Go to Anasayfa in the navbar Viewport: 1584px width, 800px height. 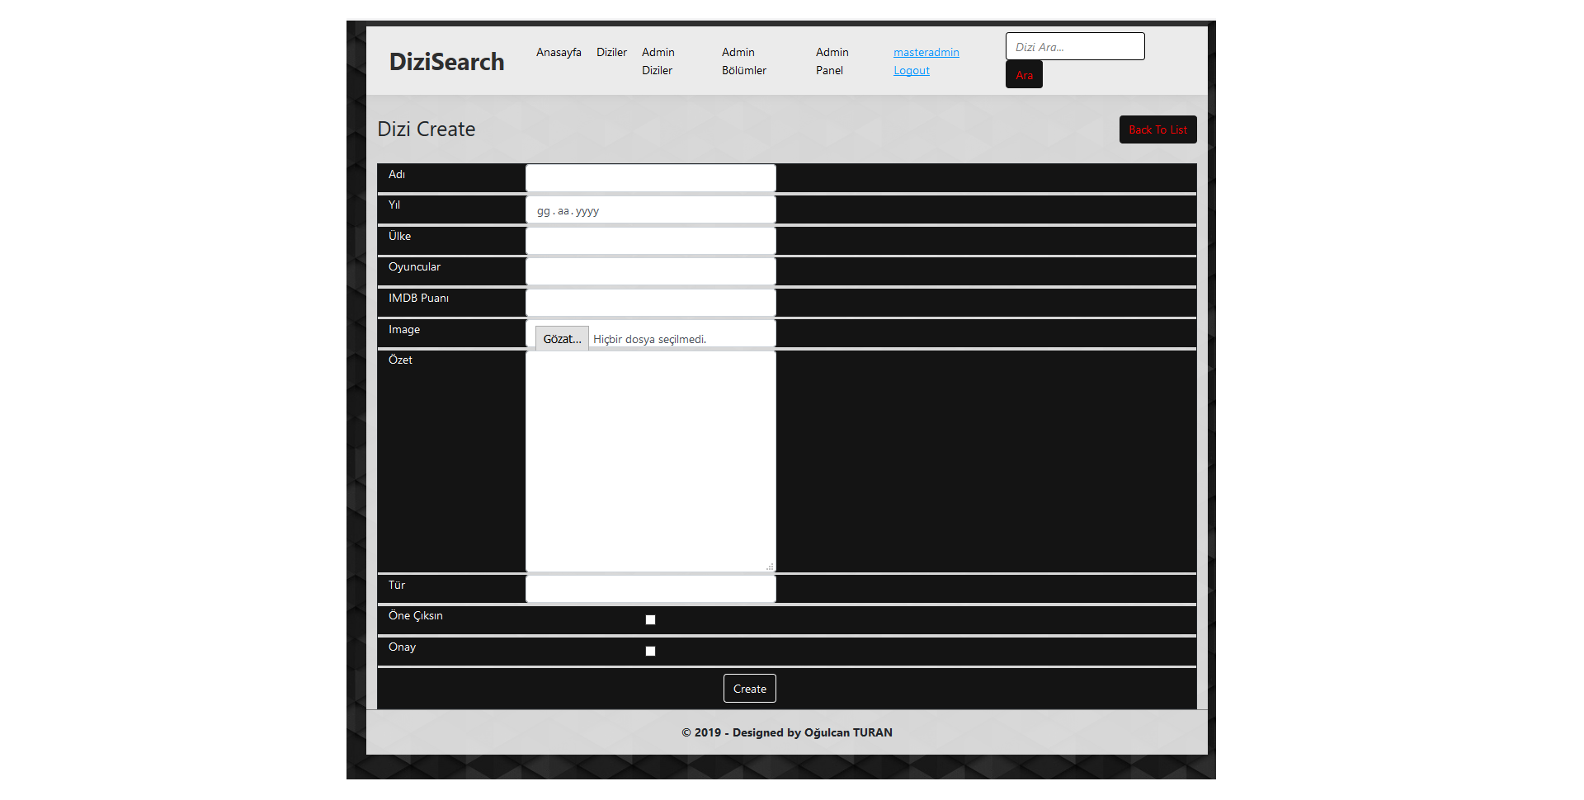tap(559, 52)
